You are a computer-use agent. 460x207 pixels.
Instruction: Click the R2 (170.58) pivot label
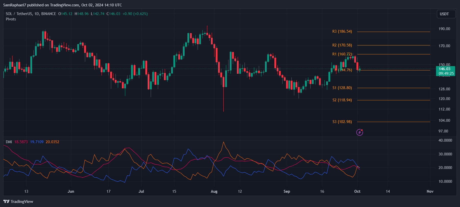(x=342, y=45)
